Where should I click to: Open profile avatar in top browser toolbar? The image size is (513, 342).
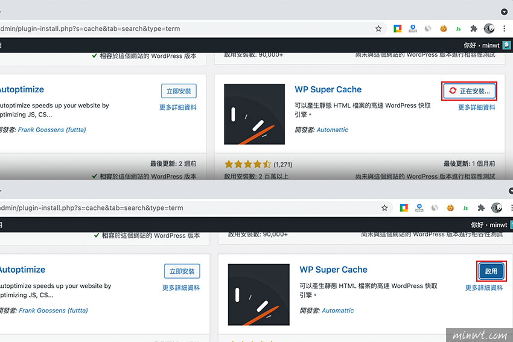pos(489,29)
